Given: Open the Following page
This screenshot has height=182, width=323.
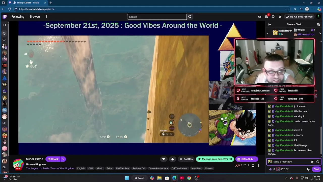Looking at the screenshot, I should pyautogui.click(x=18, y=17).
